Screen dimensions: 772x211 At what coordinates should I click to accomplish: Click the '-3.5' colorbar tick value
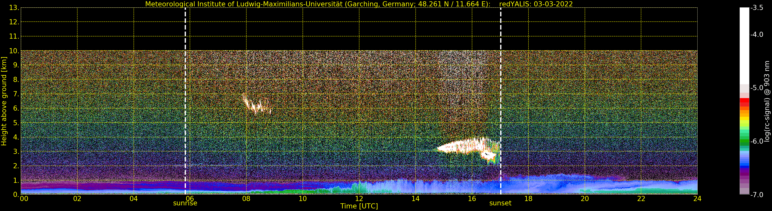[757, 8]
